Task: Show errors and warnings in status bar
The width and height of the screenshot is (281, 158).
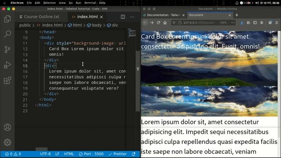Action: pyautogui.click(x=13, y=154)
